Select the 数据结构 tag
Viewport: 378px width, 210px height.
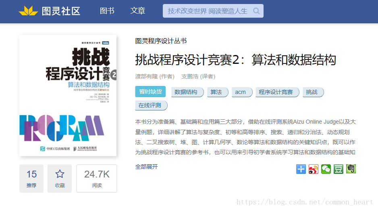coord(187,92)
